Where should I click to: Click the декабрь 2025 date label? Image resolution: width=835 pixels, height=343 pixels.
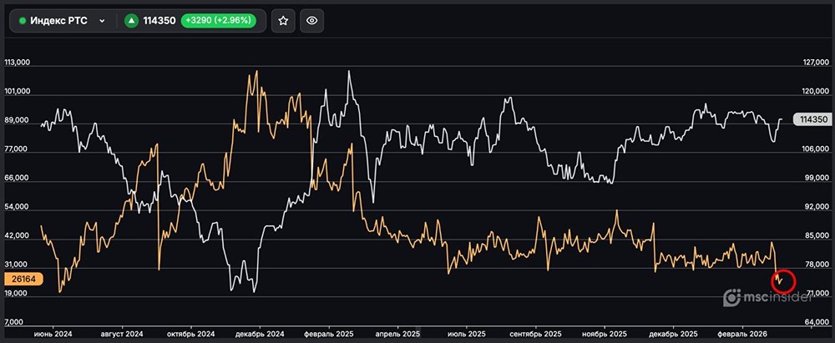(x=673, y=333)
